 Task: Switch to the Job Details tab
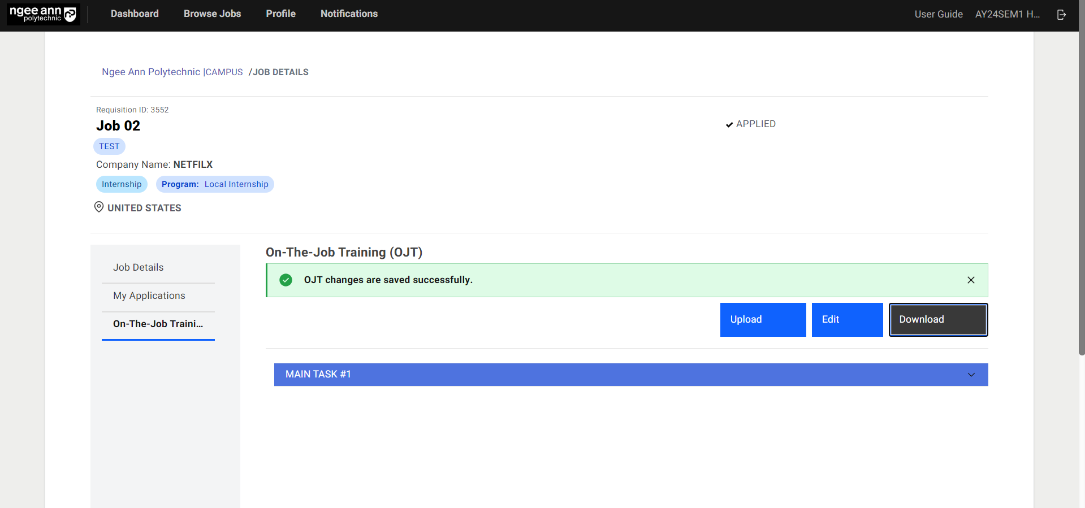pos(139,268)
